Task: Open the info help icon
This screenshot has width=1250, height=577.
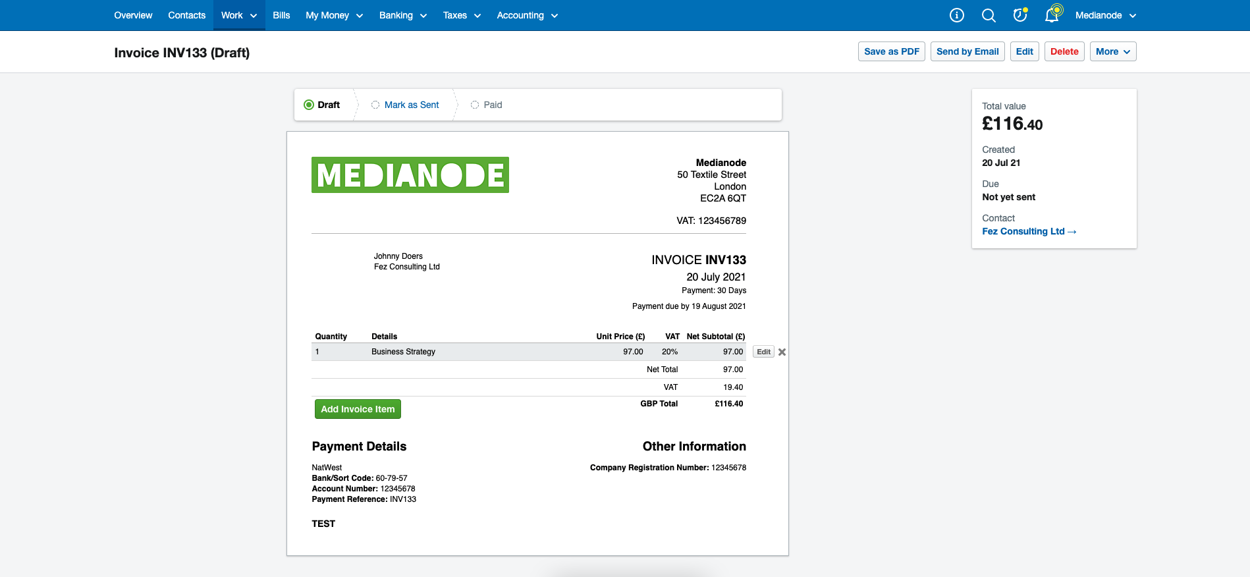Action: (x=956, y=15)
